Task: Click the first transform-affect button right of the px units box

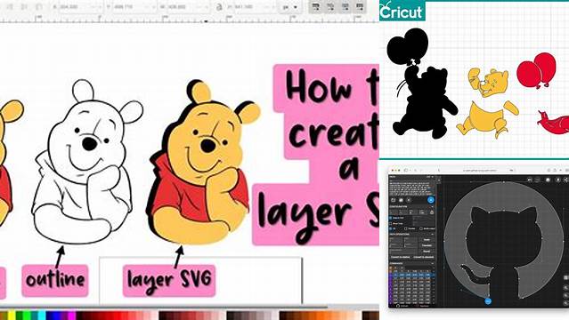Action: tap(315, 7)
